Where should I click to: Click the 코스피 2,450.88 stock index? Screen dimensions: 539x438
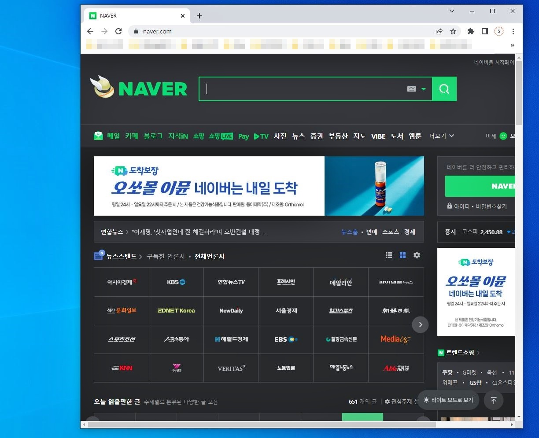pyautogui.click(x=482, y=232)
